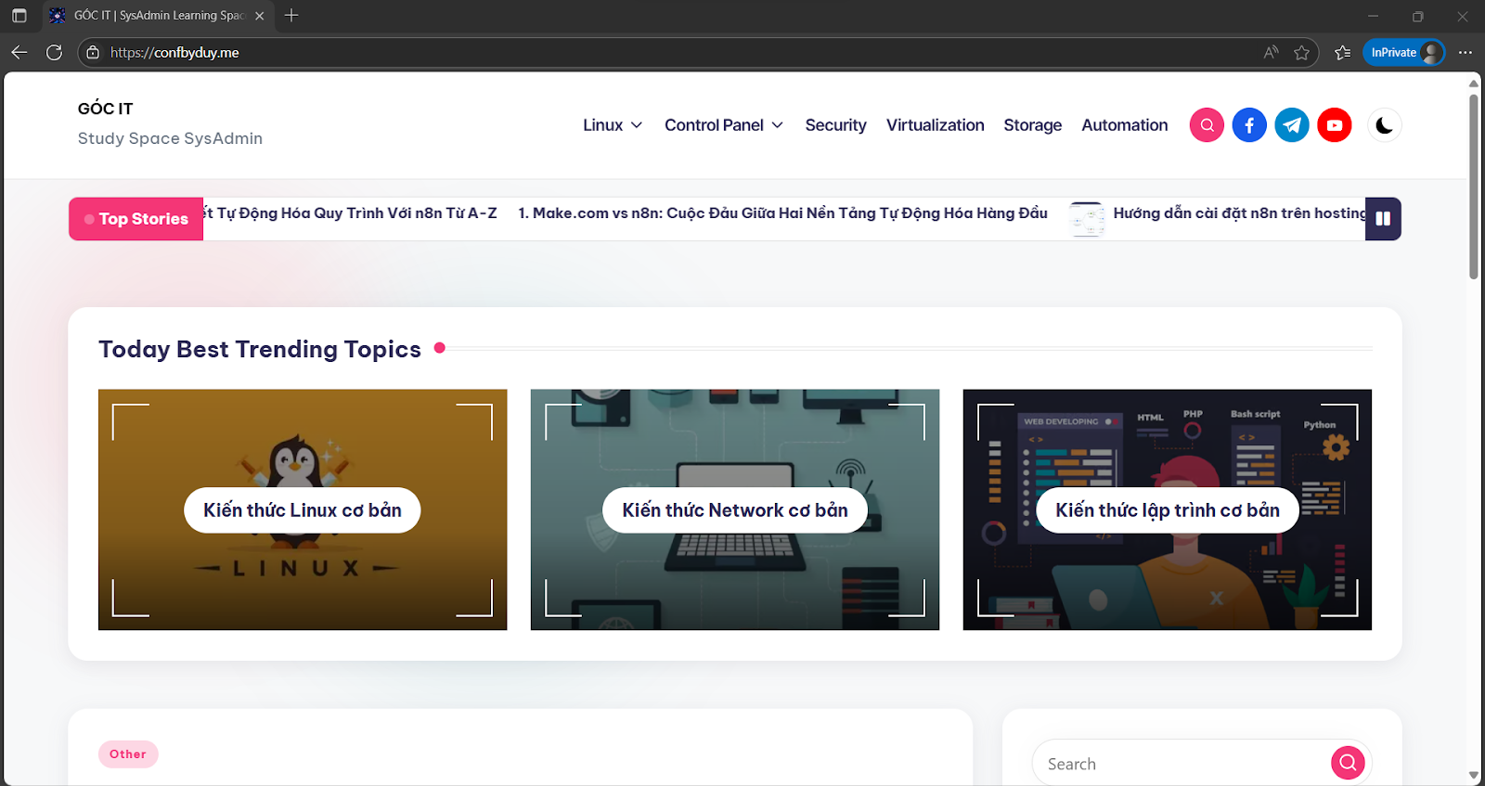This screenshot has height=786, width=1485.
Task: Open the Telegram social link
Action: coord(1292,125)
